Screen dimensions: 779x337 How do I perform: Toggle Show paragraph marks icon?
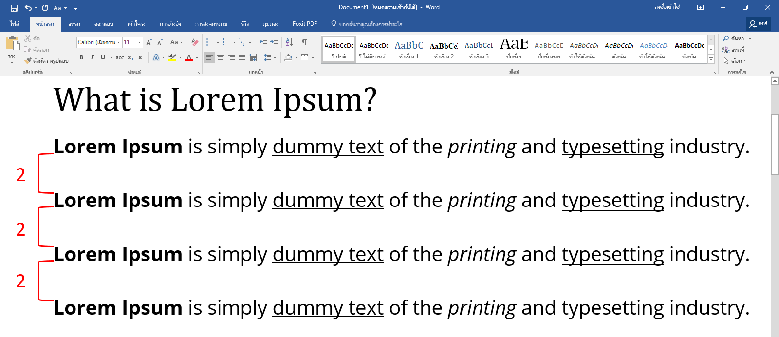point(304,42)
